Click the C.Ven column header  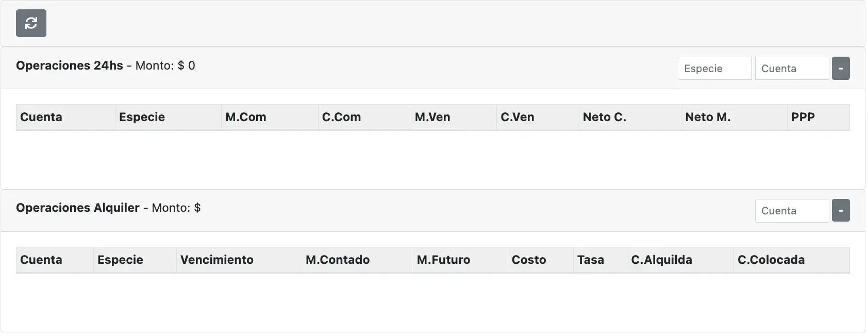pyautogui.click(x=519, y=117)
